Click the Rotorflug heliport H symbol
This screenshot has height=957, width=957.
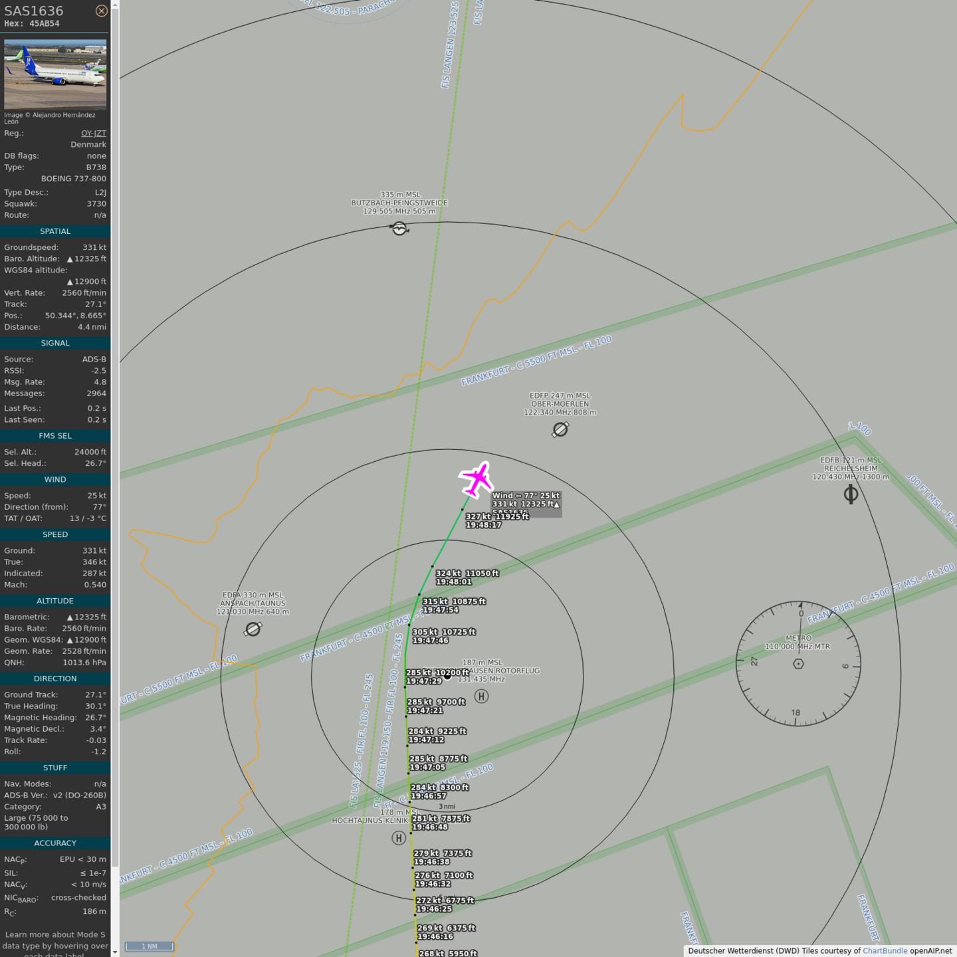(482, 696)
